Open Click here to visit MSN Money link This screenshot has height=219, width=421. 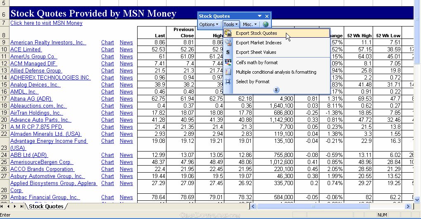(46, 23)
